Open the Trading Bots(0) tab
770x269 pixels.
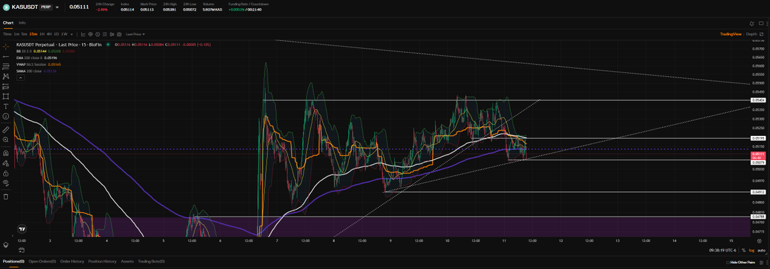pos(151,261)
